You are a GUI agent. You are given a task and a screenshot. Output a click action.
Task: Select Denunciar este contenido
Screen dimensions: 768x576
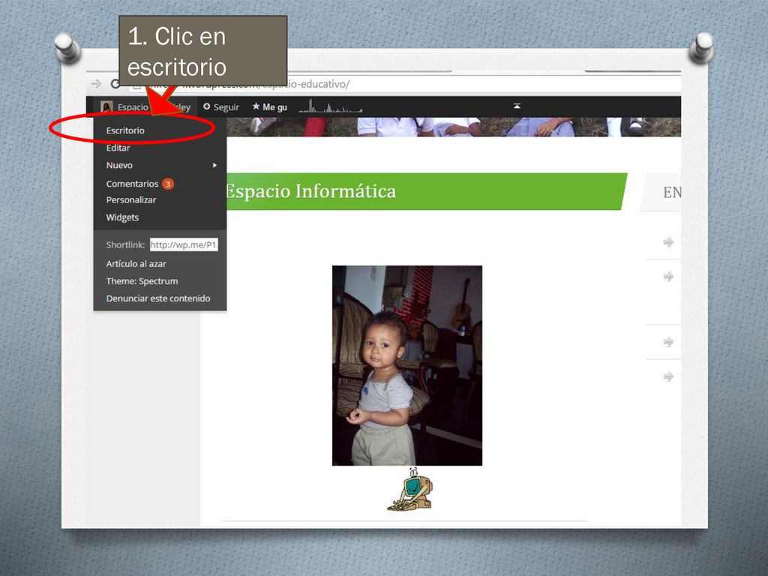tap(158, 298)
